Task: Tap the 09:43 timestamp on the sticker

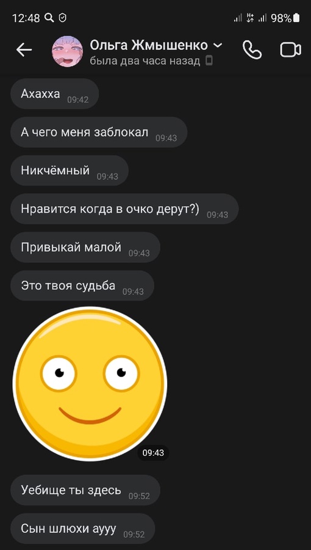Action: 153,453
